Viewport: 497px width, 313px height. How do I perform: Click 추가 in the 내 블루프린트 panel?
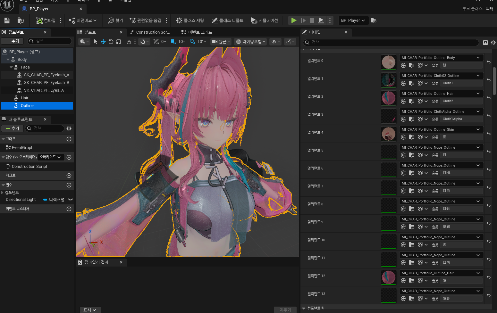(13, 128)
